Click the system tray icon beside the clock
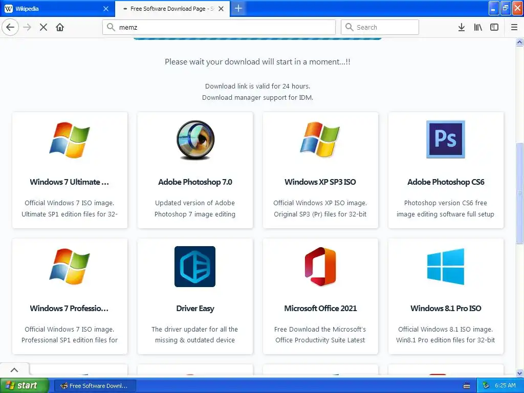Image resolution: width=524 pixels, height=393 pixels. tap(486, 385)
